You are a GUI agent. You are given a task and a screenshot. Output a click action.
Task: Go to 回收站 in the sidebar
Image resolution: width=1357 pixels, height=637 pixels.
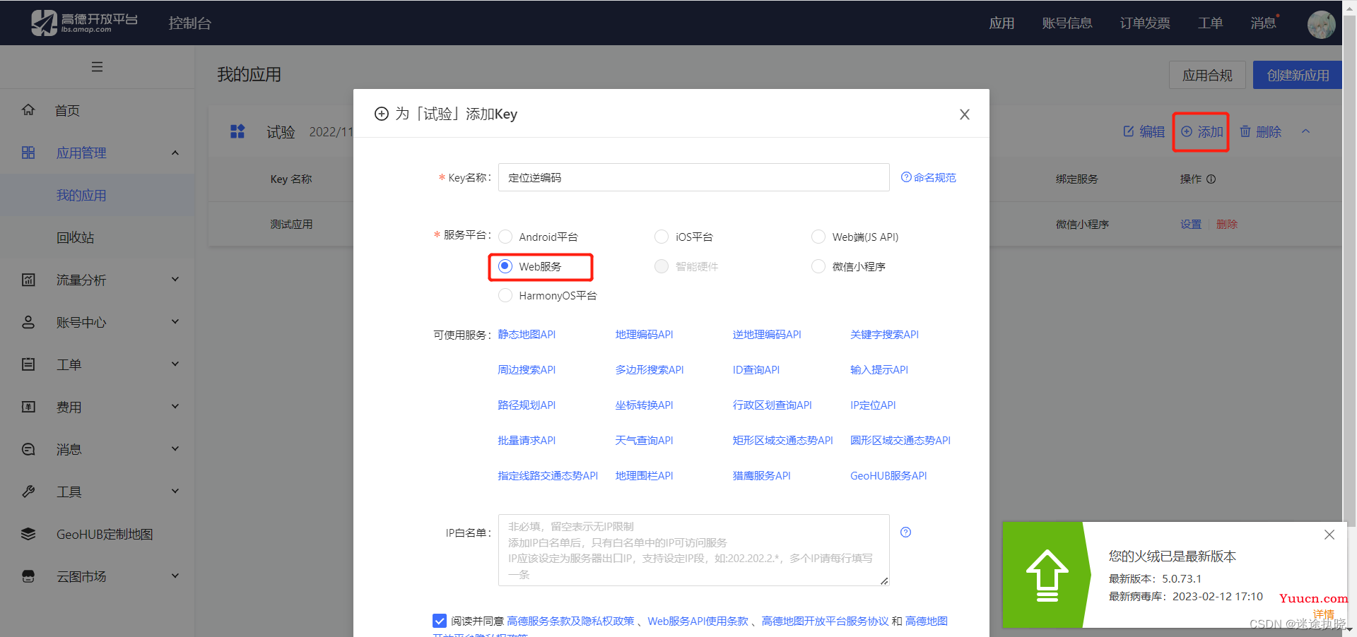(x=75, y=237)
